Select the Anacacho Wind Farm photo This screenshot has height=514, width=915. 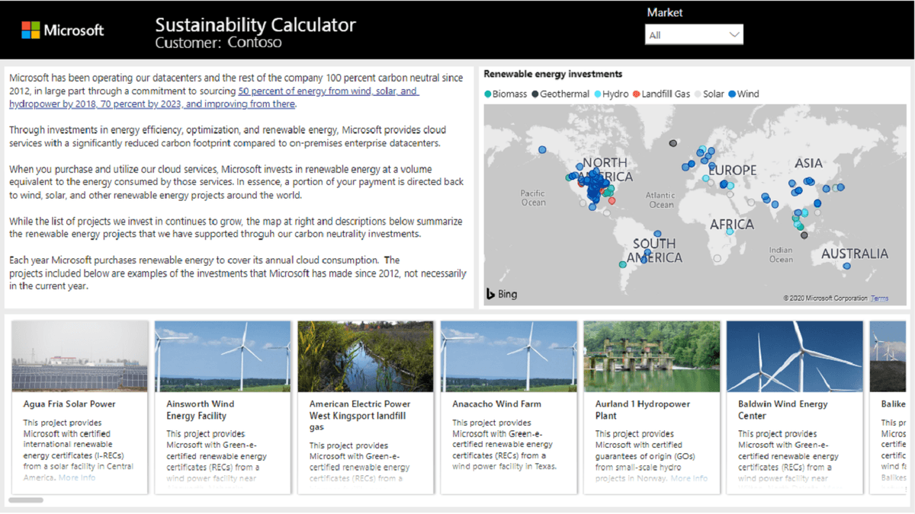coord(509,356)
